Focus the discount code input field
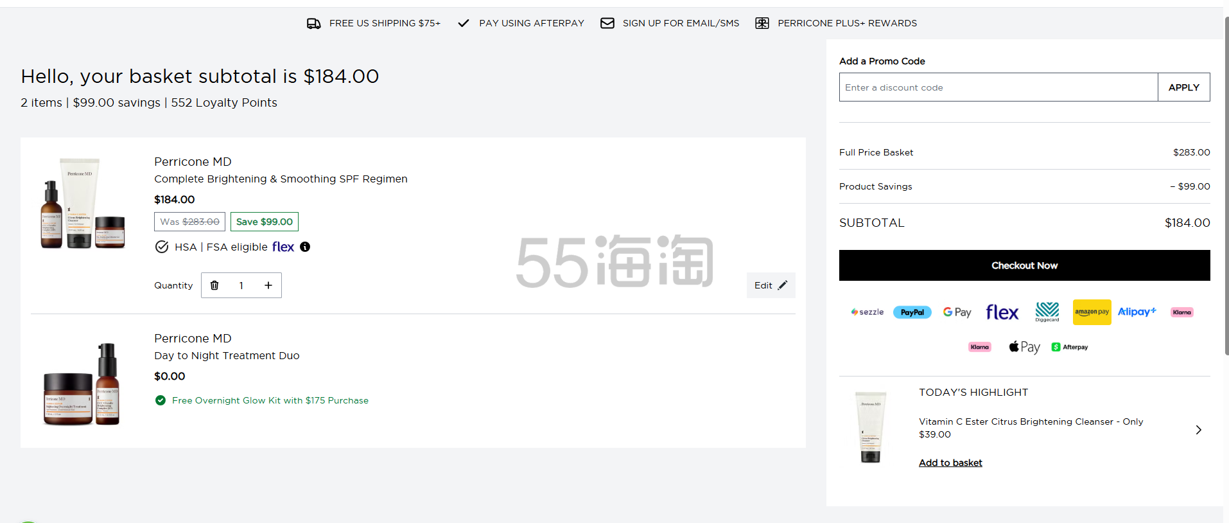 [998, 87]
